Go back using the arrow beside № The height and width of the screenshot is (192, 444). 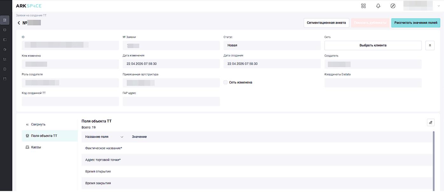click(x=19, y=23)
